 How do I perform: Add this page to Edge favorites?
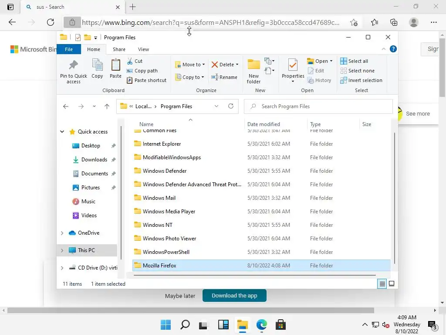[354, 22]
